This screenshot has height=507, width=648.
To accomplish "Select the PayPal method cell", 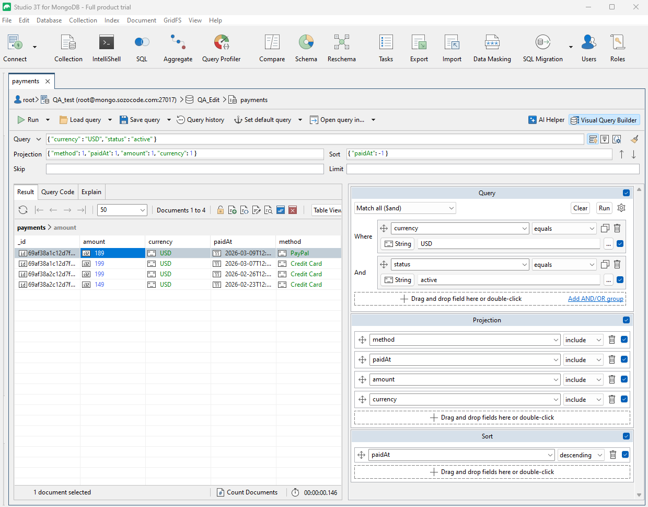I will click(309, 253).
